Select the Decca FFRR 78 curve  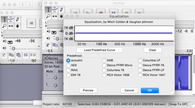pyautogui.click(x=140, y=65)
